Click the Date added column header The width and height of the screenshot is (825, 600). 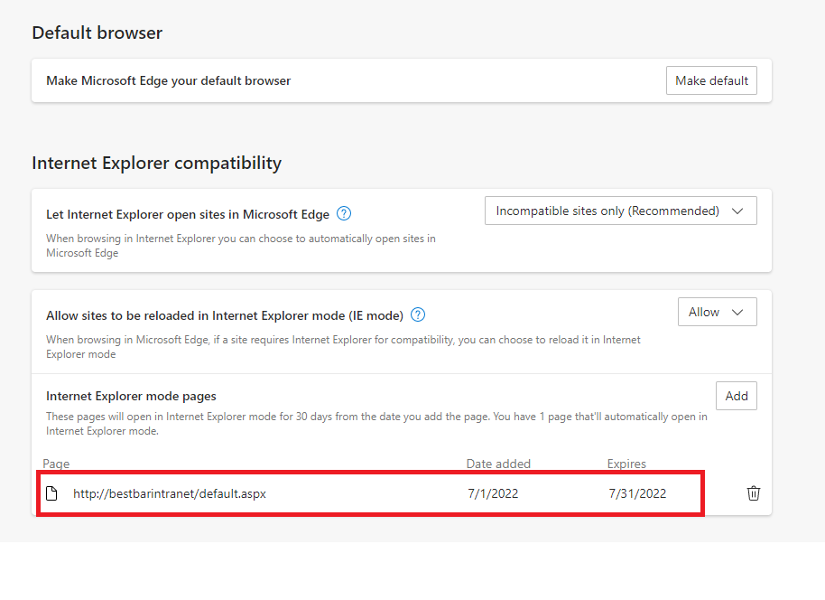498,464
